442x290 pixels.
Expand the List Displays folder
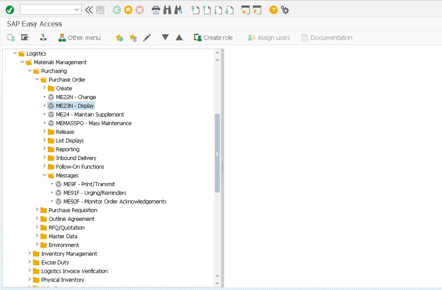click(45, 140)
